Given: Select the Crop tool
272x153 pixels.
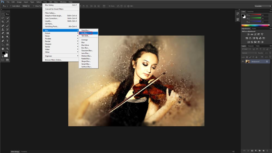Looking at the screenshot, I should [3, 22].
